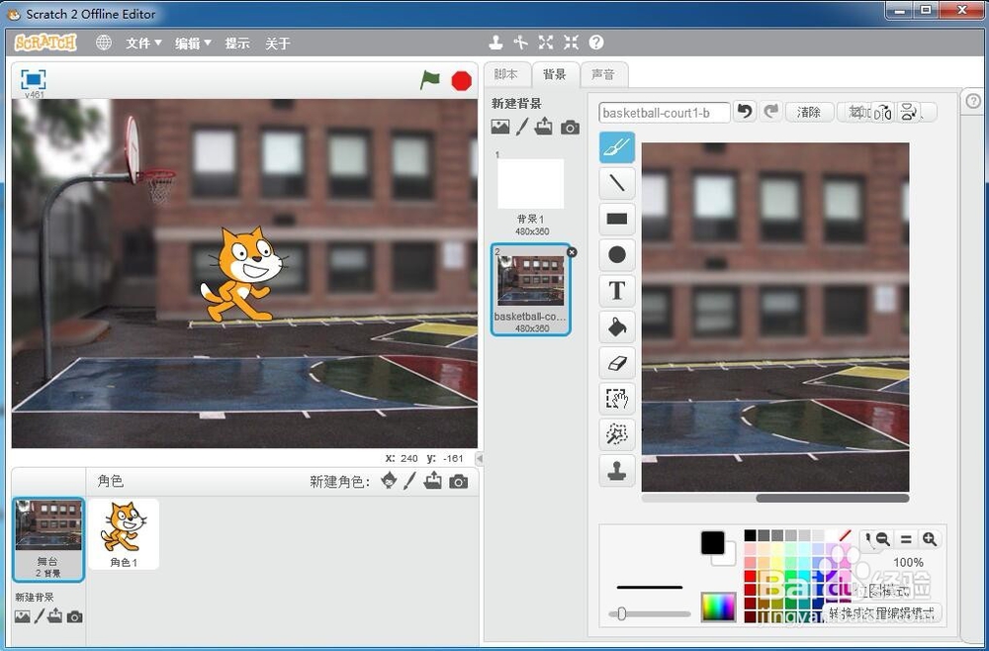989x651 pixels.
Task: Pick the transparent no-color swatch
Action: 846,535
